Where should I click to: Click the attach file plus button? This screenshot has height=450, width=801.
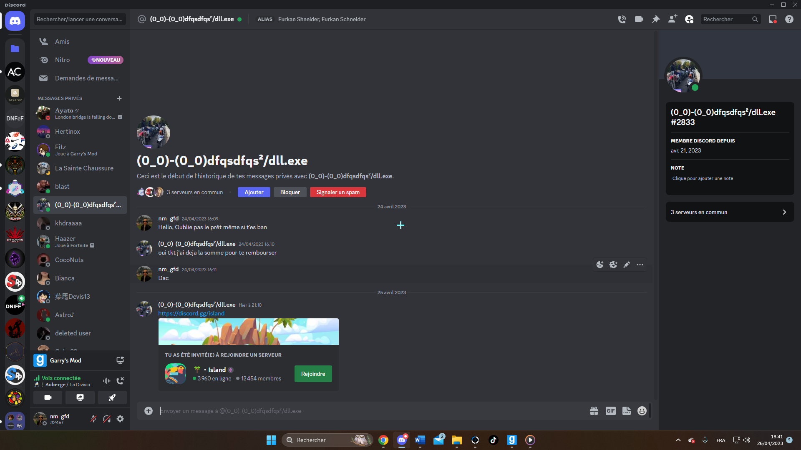click(149, 411)
